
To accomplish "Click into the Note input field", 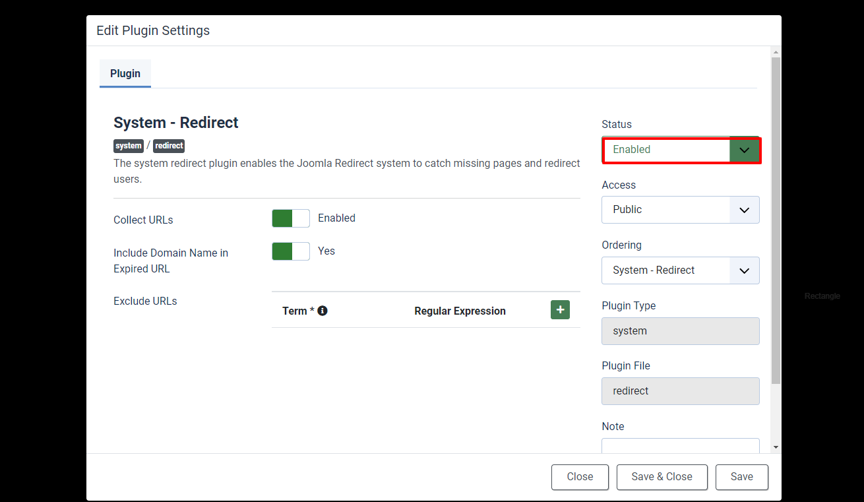I will (x=681, y=447).
